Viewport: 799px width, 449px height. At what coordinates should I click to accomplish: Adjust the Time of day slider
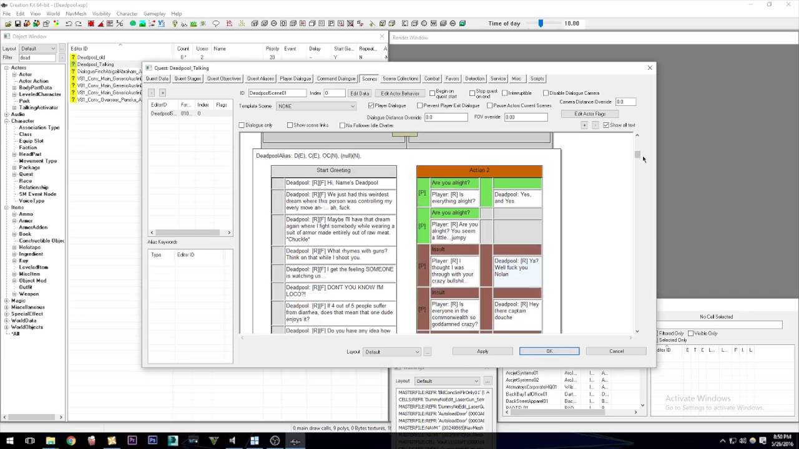tap(541, 24)
